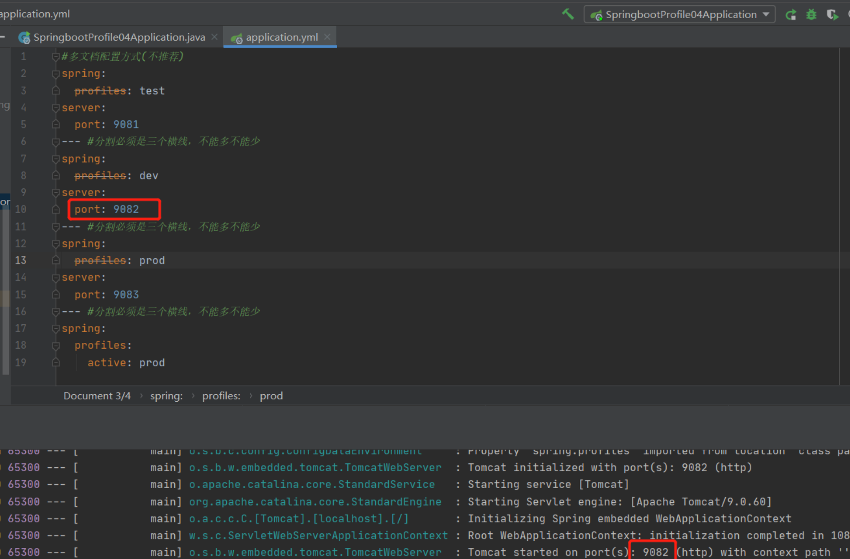Click the fold end marker on line 15

[56, 295]
